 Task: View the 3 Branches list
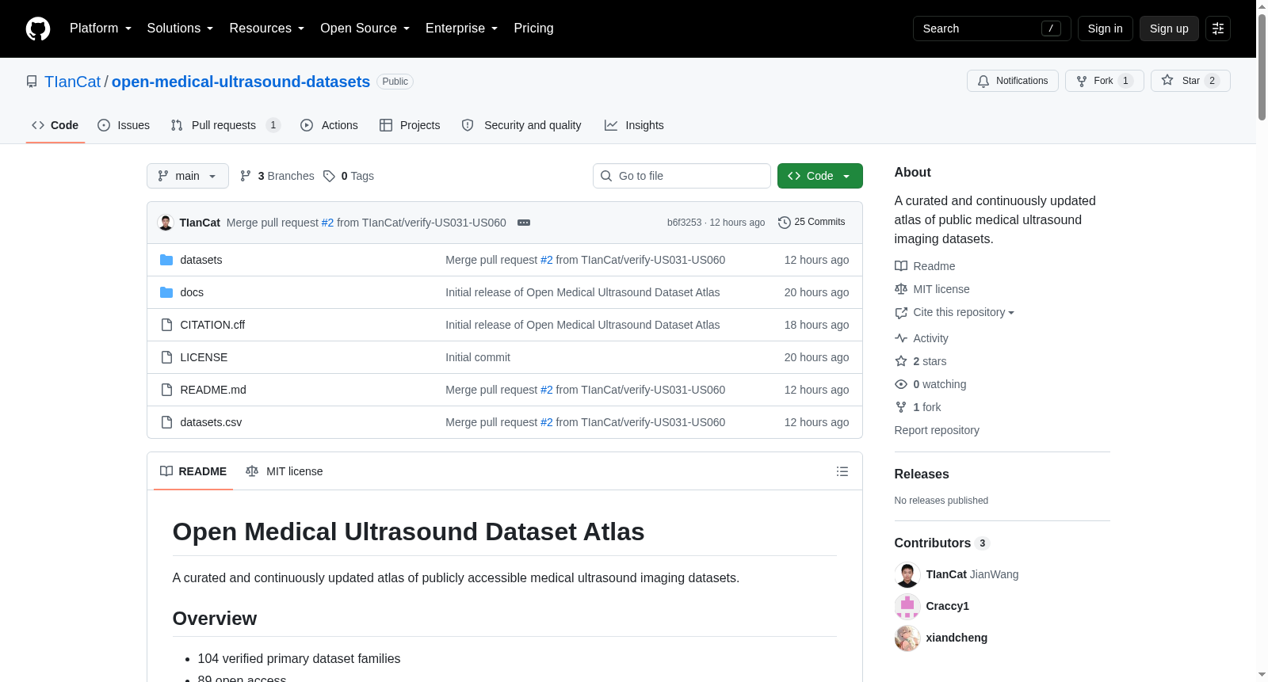pos(277,176)
